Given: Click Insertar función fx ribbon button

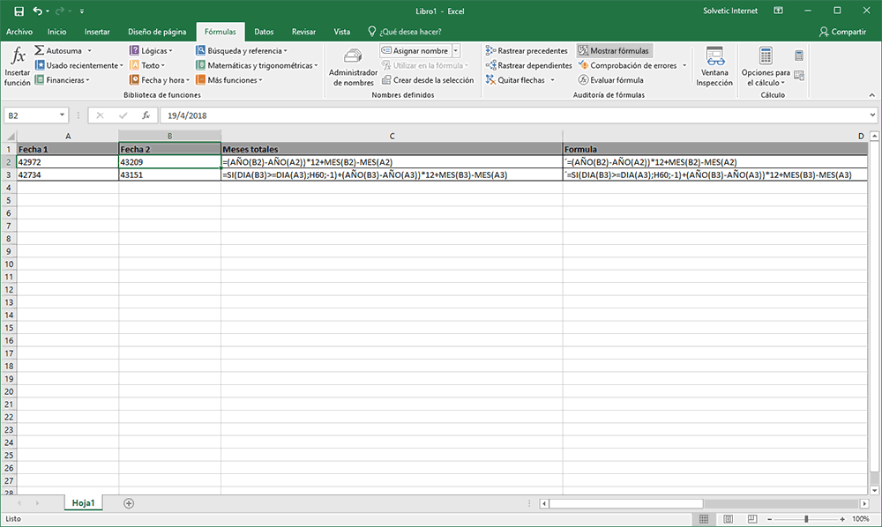Looking at the screenshot, I should (x=18, y=67).
